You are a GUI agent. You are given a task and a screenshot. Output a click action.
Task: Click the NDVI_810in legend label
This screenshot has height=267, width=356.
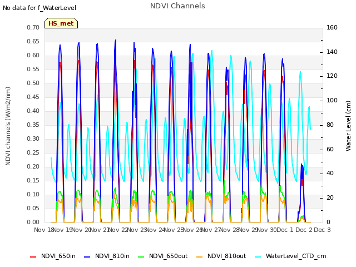pyautogui.click(x=112, y=256)
